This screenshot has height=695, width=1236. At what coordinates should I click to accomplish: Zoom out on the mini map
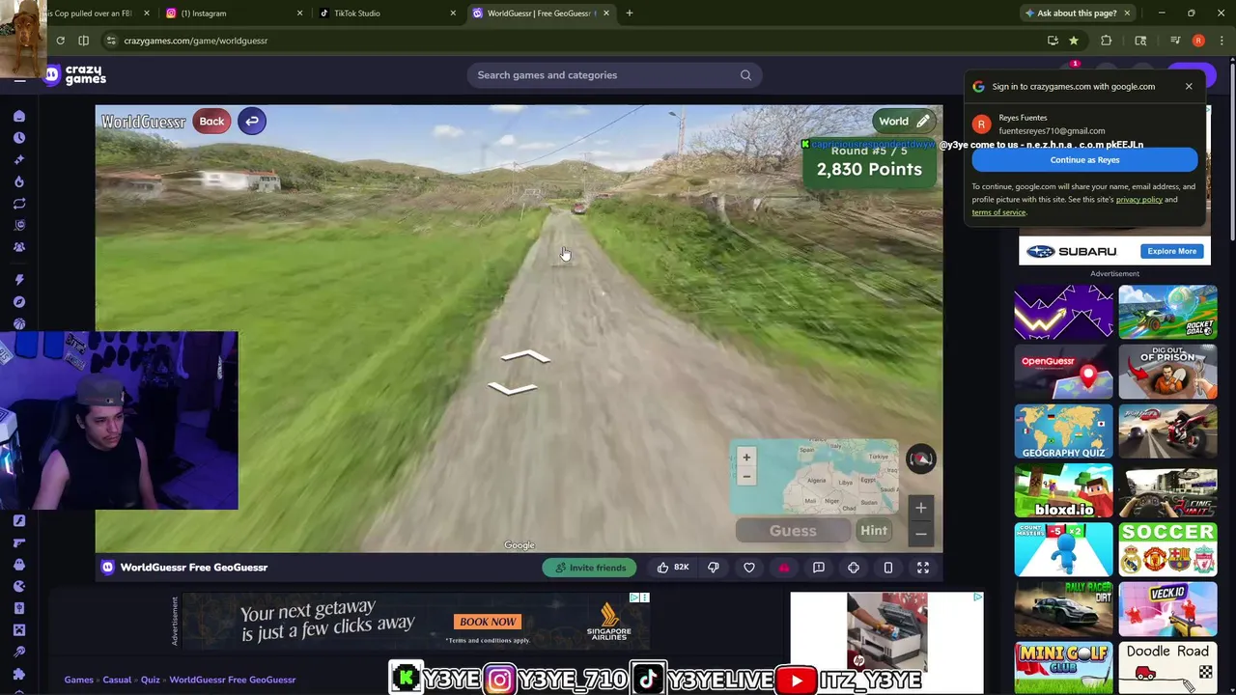click(745, 476)
